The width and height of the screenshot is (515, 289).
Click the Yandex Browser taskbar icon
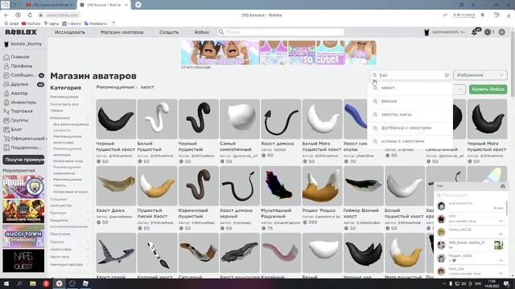[59, 283]
